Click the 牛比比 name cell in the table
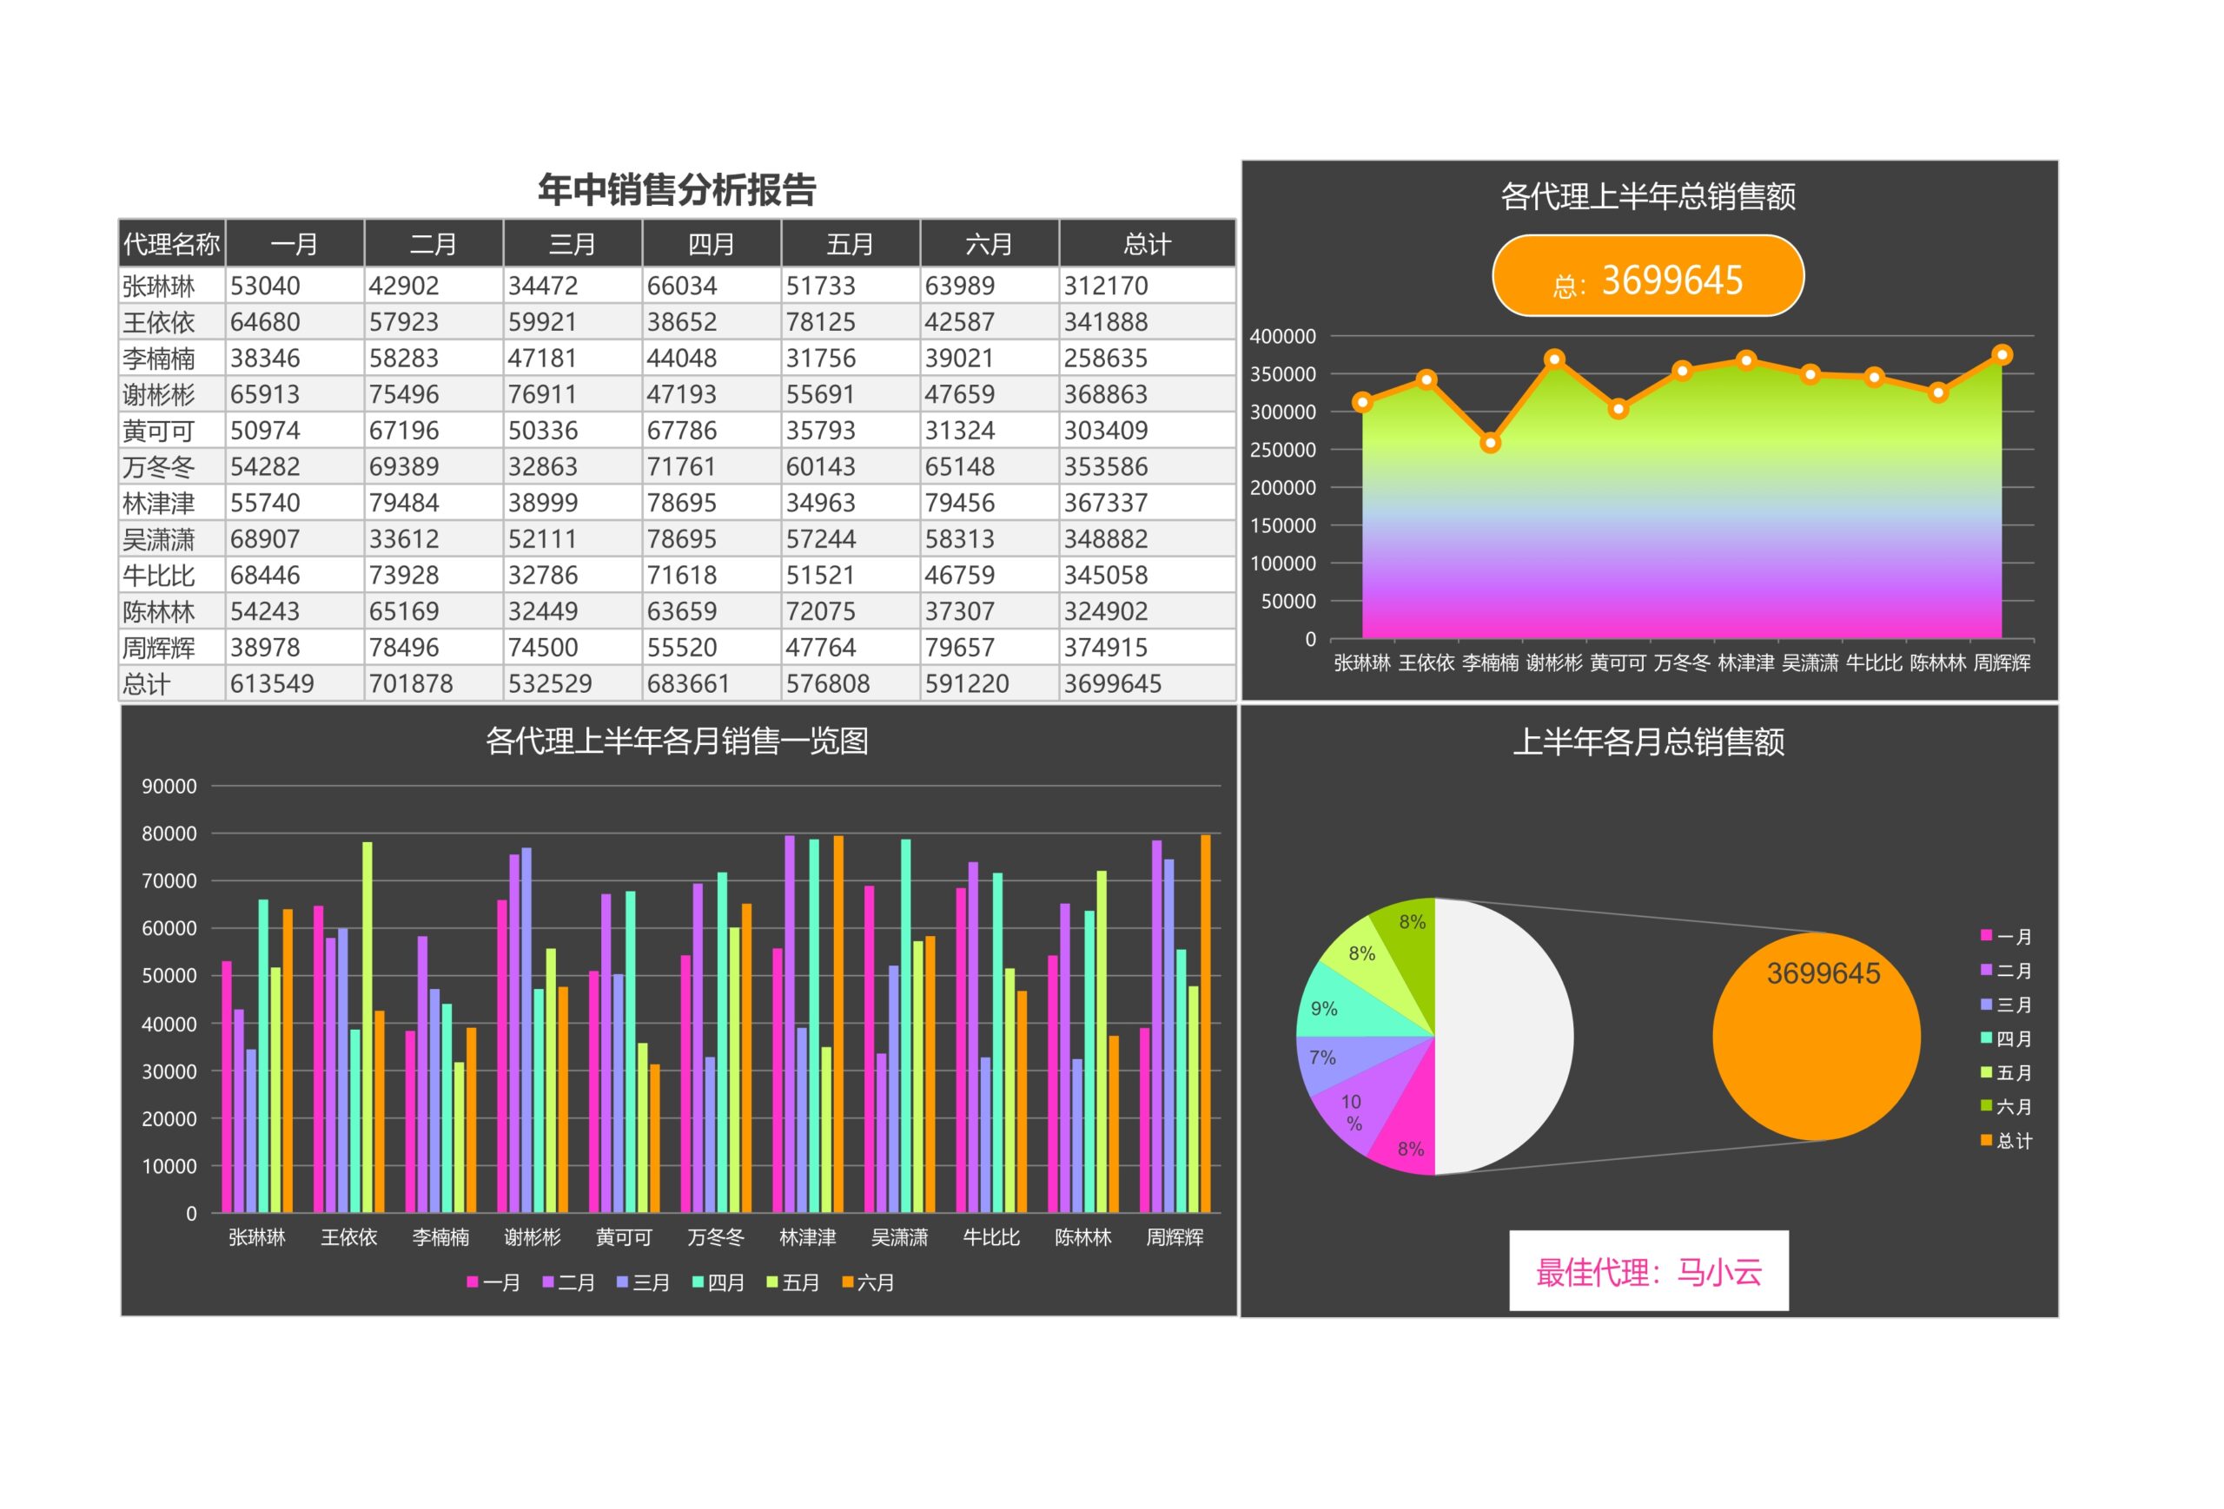The width and height of the screenshot is (2224, 1509). (x=172, y=575)
